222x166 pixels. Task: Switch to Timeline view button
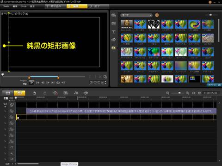(19, 93)
